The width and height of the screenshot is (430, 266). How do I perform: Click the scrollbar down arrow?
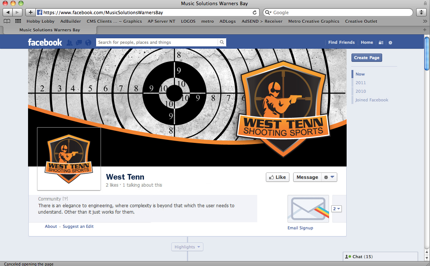click(427, 258)
